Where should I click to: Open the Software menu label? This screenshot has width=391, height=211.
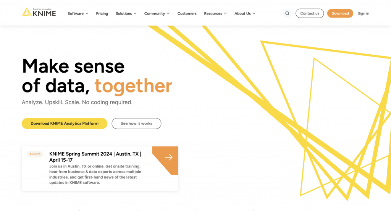(x=76, y=13)
